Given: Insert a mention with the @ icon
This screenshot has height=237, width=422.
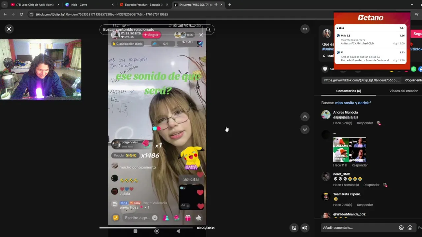Looking at the screenshot, I should [x=401, y=228].
